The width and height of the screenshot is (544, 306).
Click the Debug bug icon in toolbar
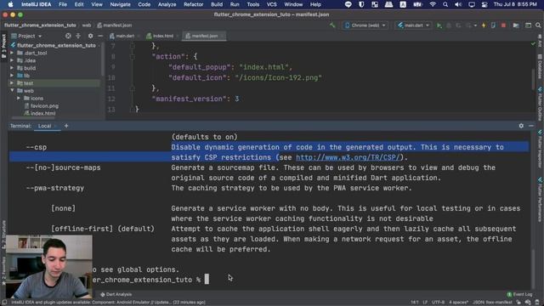pyautogui.click(x=449, y=25)
